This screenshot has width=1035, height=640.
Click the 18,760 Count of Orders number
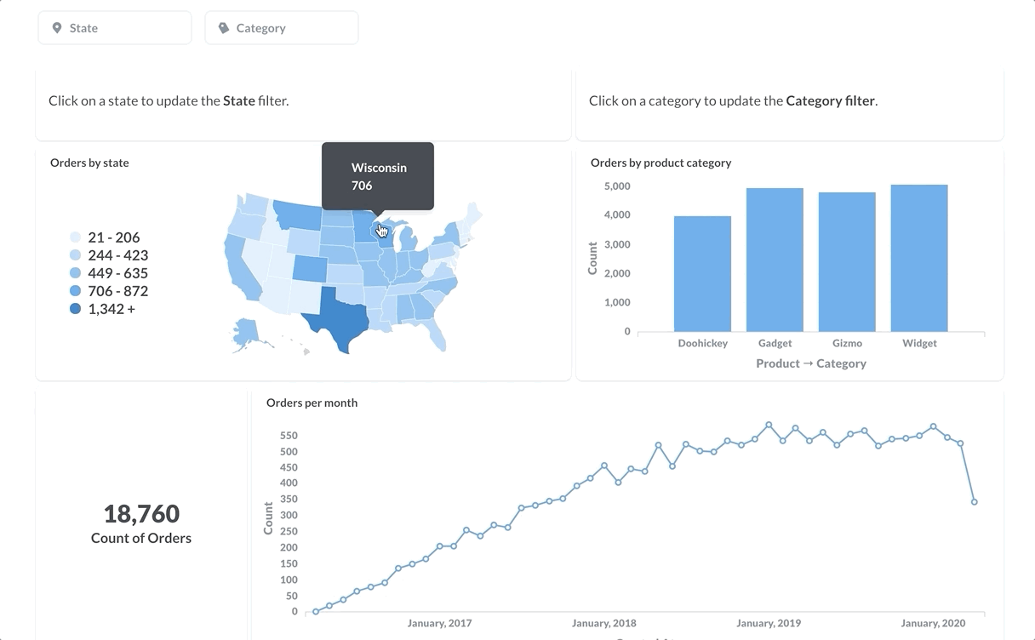(x=141, y=514)
